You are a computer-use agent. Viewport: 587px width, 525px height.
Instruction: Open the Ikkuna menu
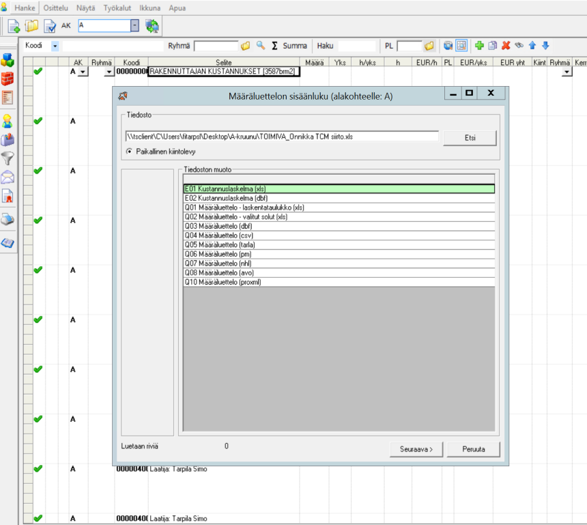149,8
